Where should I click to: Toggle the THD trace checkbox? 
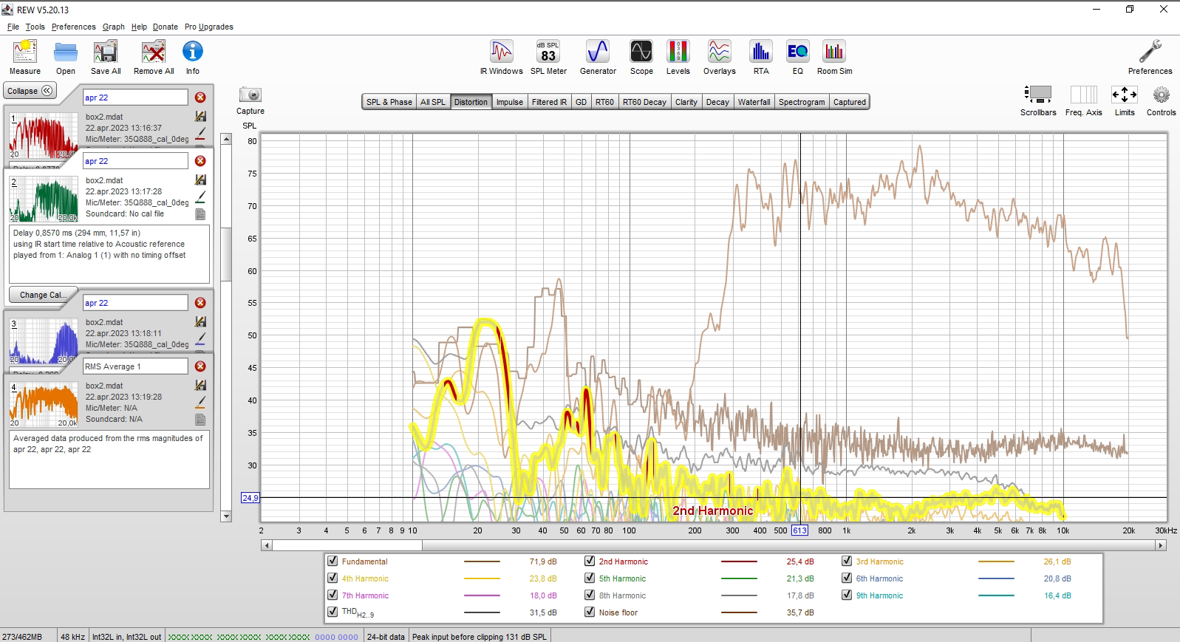332,612
